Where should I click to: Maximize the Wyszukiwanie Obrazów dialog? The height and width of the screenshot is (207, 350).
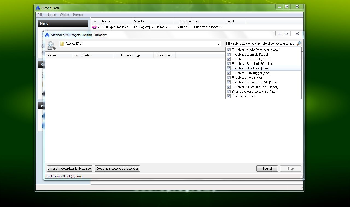coord(287,34)
